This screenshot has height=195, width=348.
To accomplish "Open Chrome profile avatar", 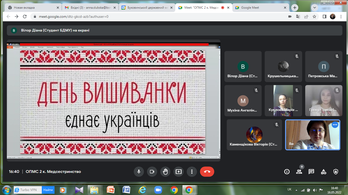I will (333, 17).
